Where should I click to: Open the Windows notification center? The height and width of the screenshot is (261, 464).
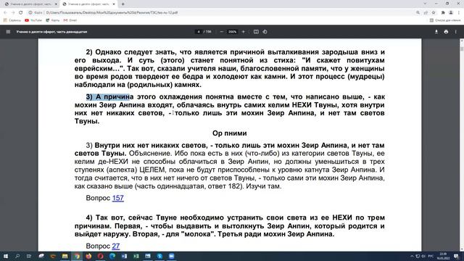tap(456, 256)
